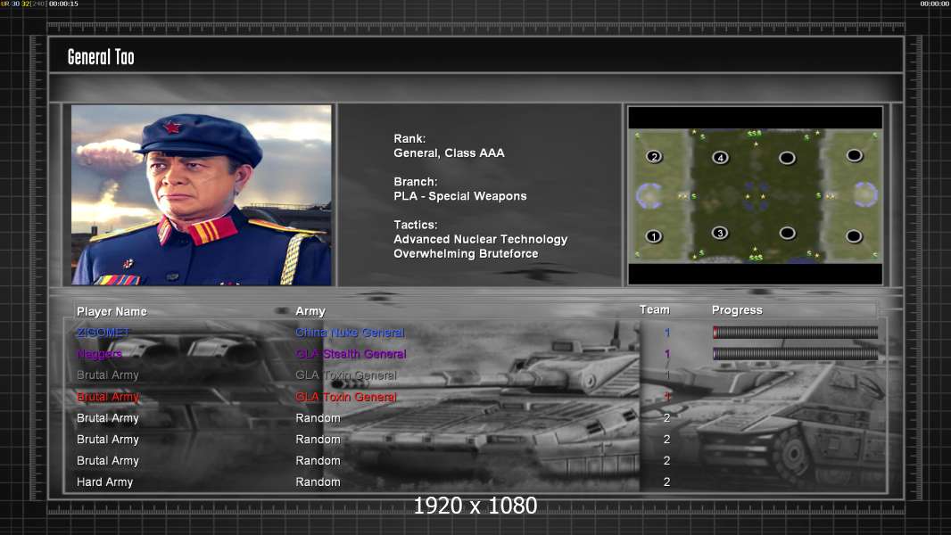Click the blue ring on the minimap's left side

[649, 195]
